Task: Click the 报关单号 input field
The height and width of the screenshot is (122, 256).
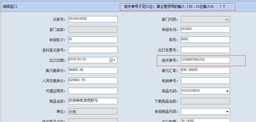Action: click(x=205, y=60)
